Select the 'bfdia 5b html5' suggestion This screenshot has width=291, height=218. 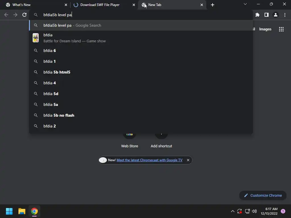141,72
